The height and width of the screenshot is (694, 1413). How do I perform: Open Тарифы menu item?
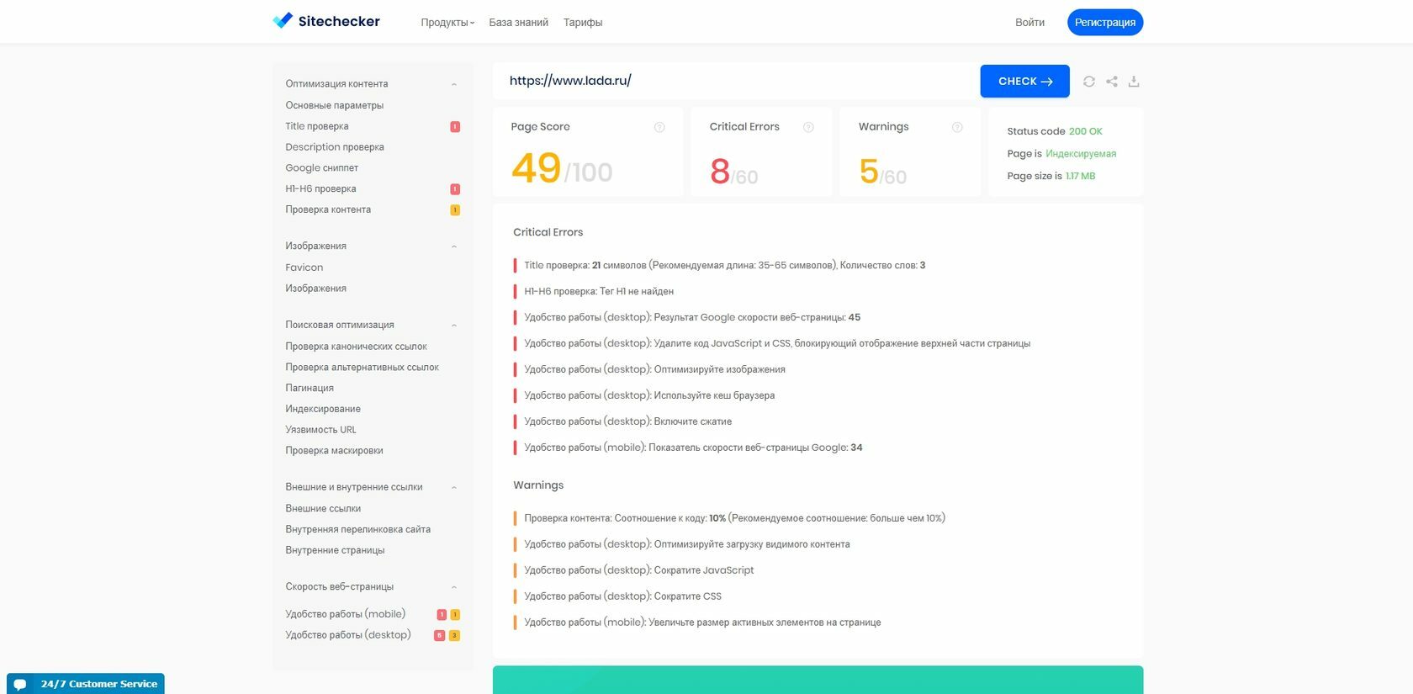(x=583, y=23)
